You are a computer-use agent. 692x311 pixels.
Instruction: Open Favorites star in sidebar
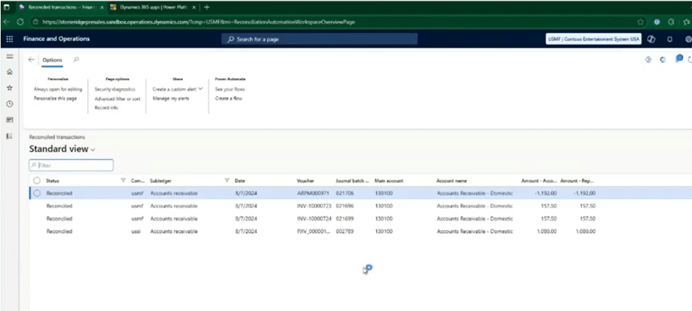tap(10, 88)
